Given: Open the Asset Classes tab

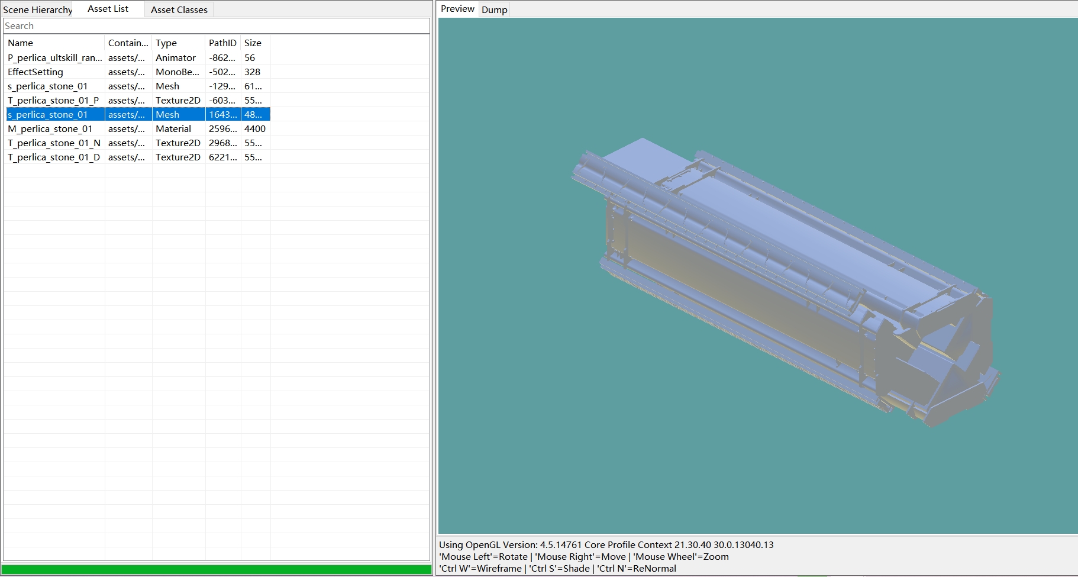Looking at the screenshot, I should click(x=179, y=9).
